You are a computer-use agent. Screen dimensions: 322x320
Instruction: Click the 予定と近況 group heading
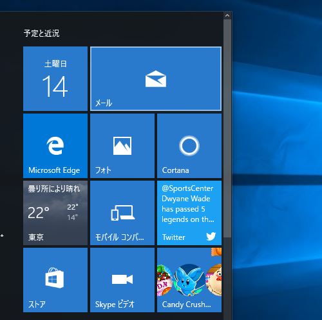[41, 33]
